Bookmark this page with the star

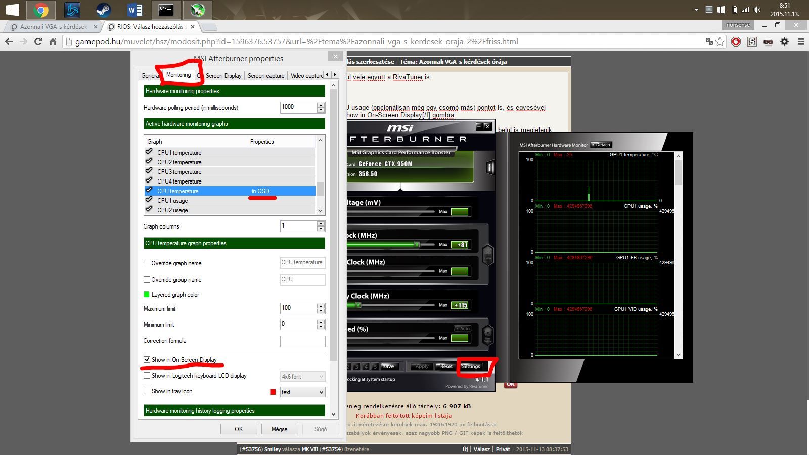click(720, 42)
